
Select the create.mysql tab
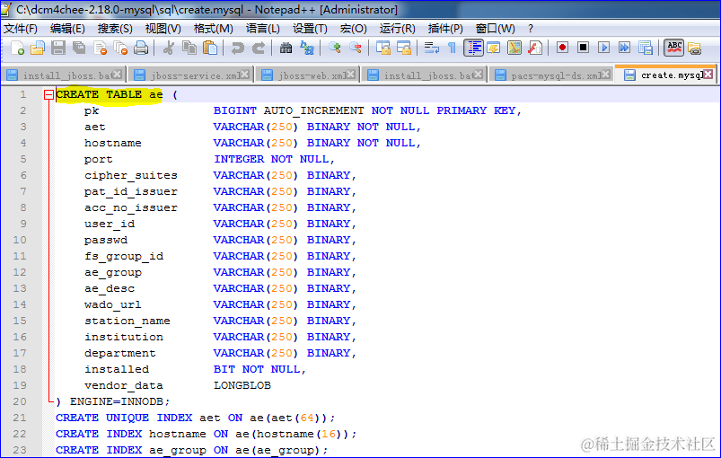click(x=666, y=75)
